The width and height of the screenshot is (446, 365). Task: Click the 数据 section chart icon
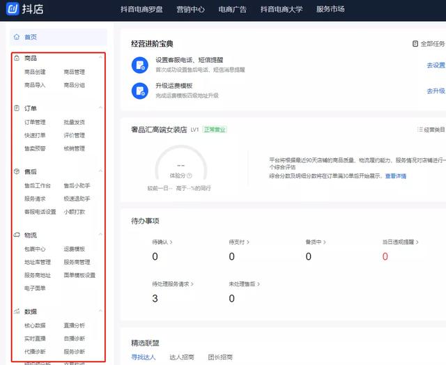[x=17, y=311]
